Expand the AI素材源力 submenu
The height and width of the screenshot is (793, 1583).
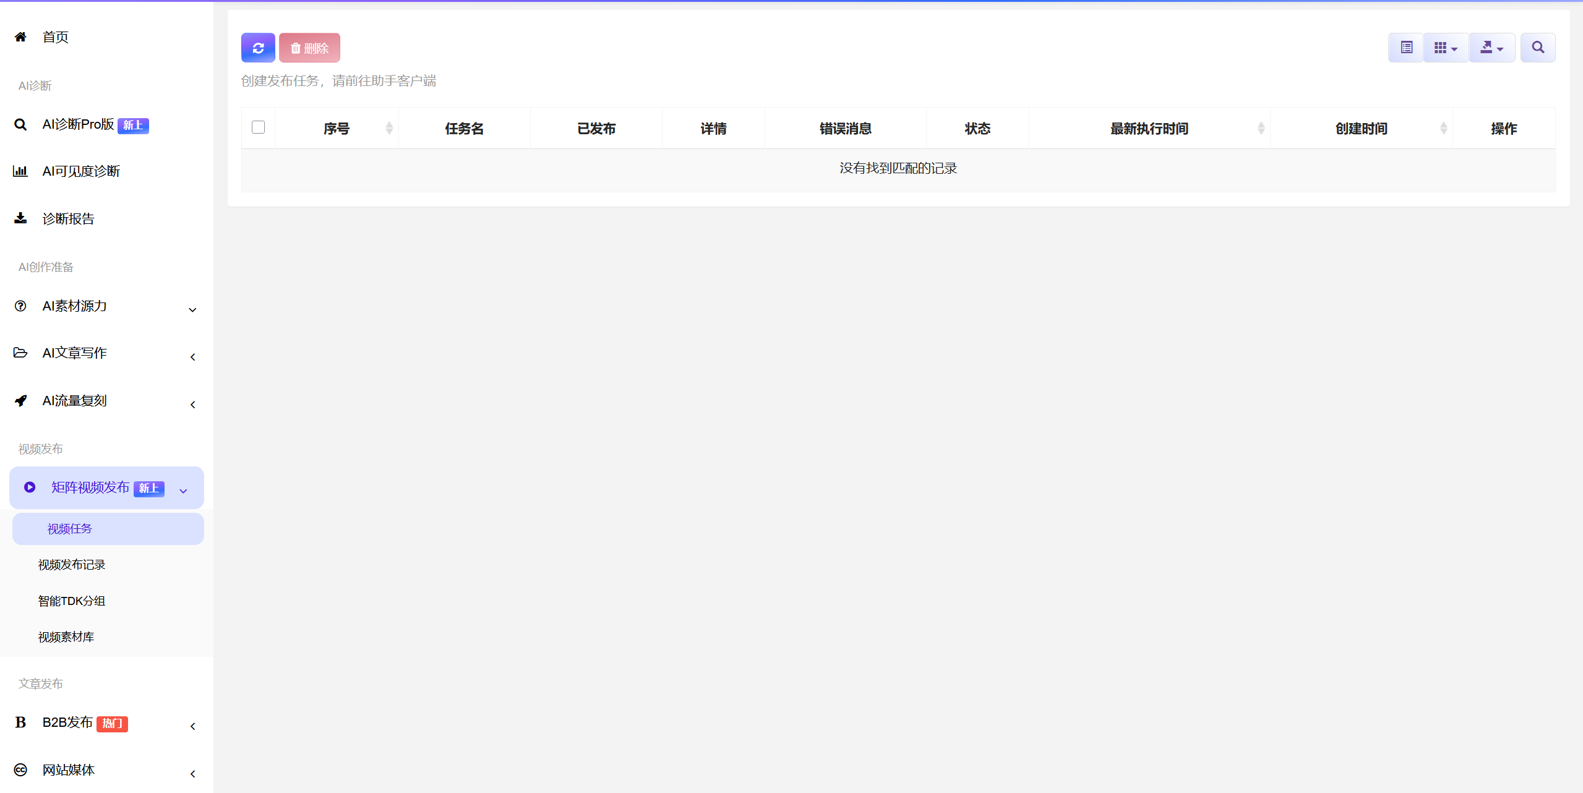(x=106, y=306)
